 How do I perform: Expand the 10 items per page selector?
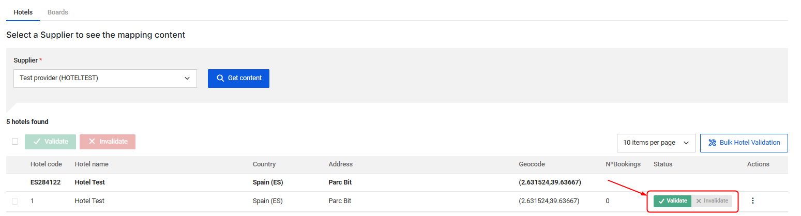[x=656, y=143]
